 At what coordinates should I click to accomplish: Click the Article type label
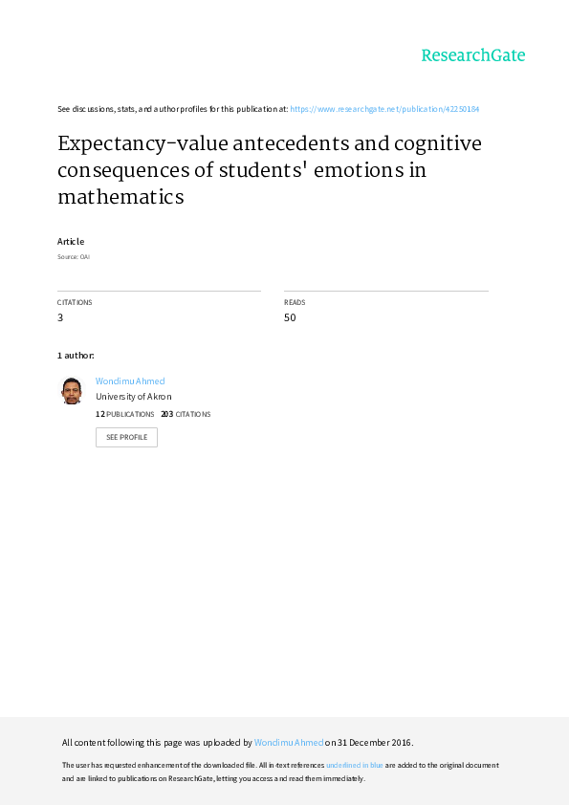[x=71, y=241]
